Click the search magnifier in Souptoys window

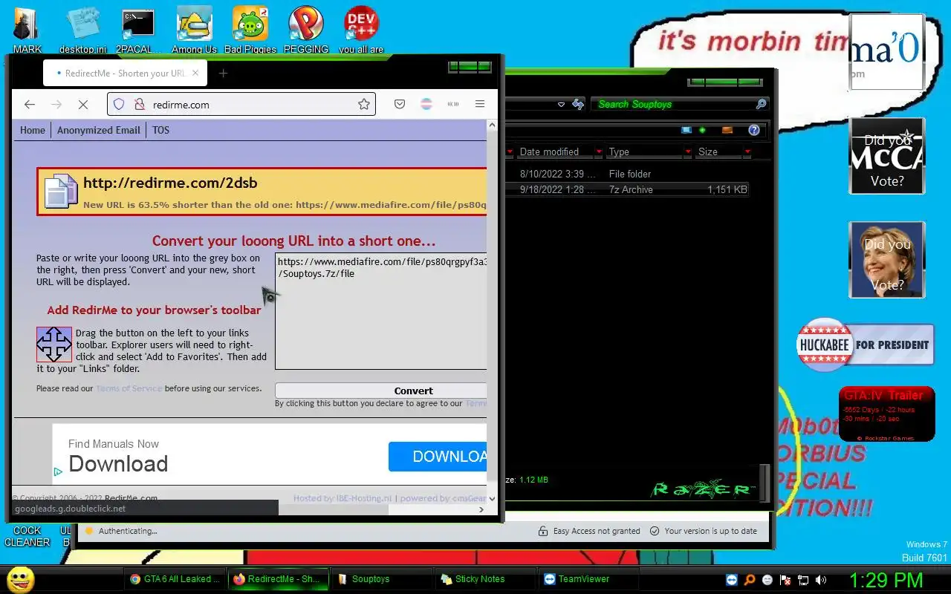click(x=761, y=105)
